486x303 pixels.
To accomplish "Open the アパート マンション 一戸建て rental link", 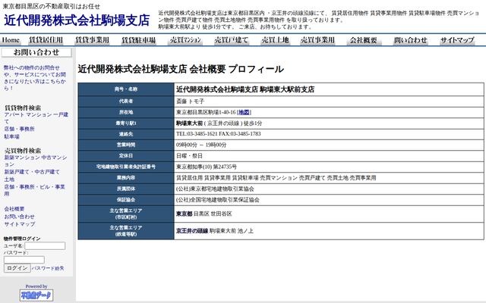I will pyautogui.click(x=36, y=118).
